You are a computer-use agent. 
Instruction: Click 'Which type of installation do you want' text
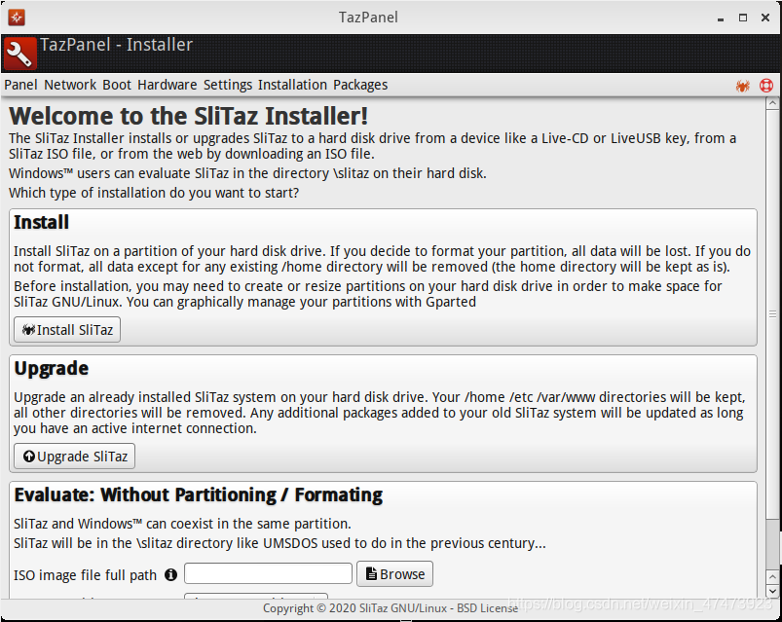(x=154, y=193)
